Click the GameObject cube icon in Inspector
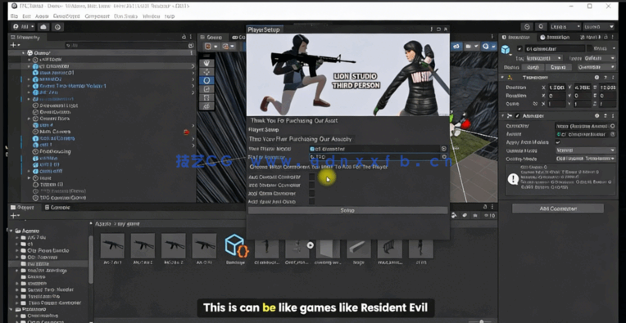626x323 pixels. [506, 49]
